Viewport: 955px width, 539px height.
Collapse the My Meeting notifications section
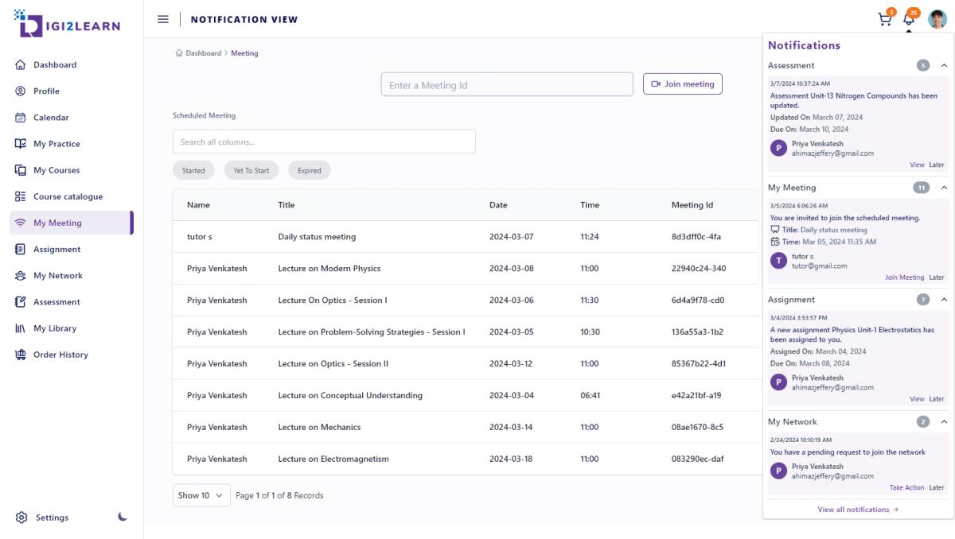tap(944, 188)
